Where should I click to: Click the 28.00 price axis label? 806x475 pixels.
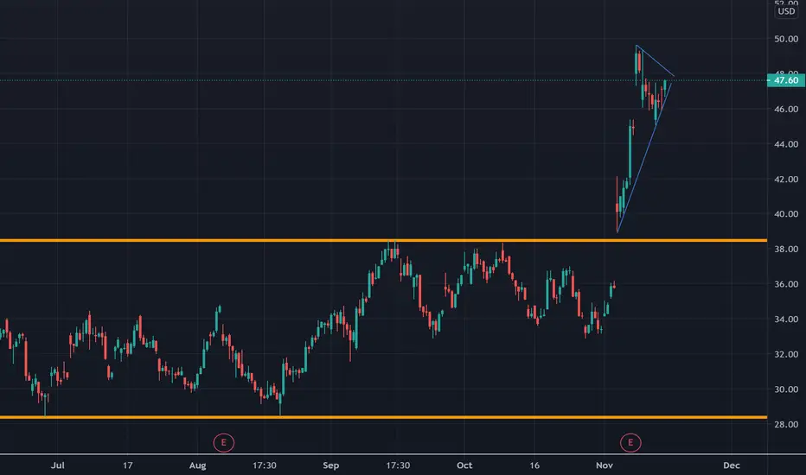tap(786, 424)
